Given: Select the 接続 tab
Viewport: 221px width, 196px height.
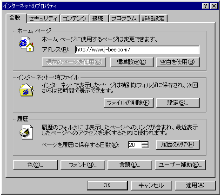Looking at the screenshot, I should [x=99, y=19].
